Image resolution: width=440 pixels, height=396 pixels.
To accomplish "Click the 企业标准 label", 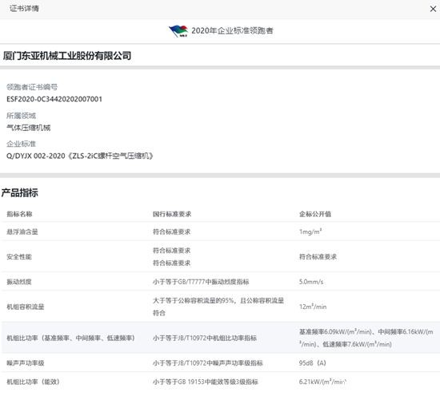I will tap(22, 144).
